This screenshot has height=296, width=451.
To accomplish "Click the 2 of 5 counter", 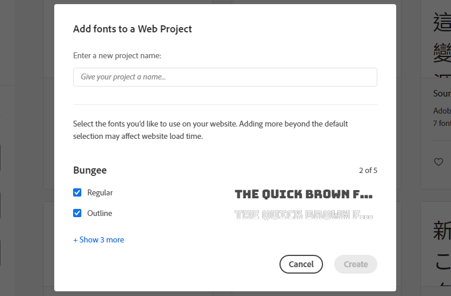I will coord(368,170).
